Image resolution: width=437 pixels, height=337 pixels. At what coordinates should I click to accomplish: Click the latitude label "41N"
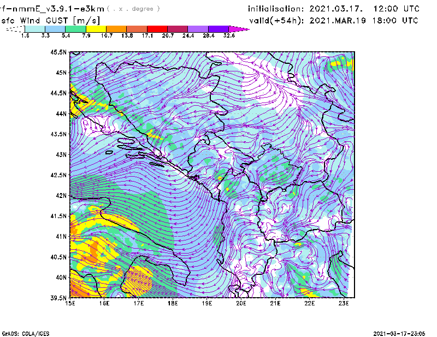point(61,236)
